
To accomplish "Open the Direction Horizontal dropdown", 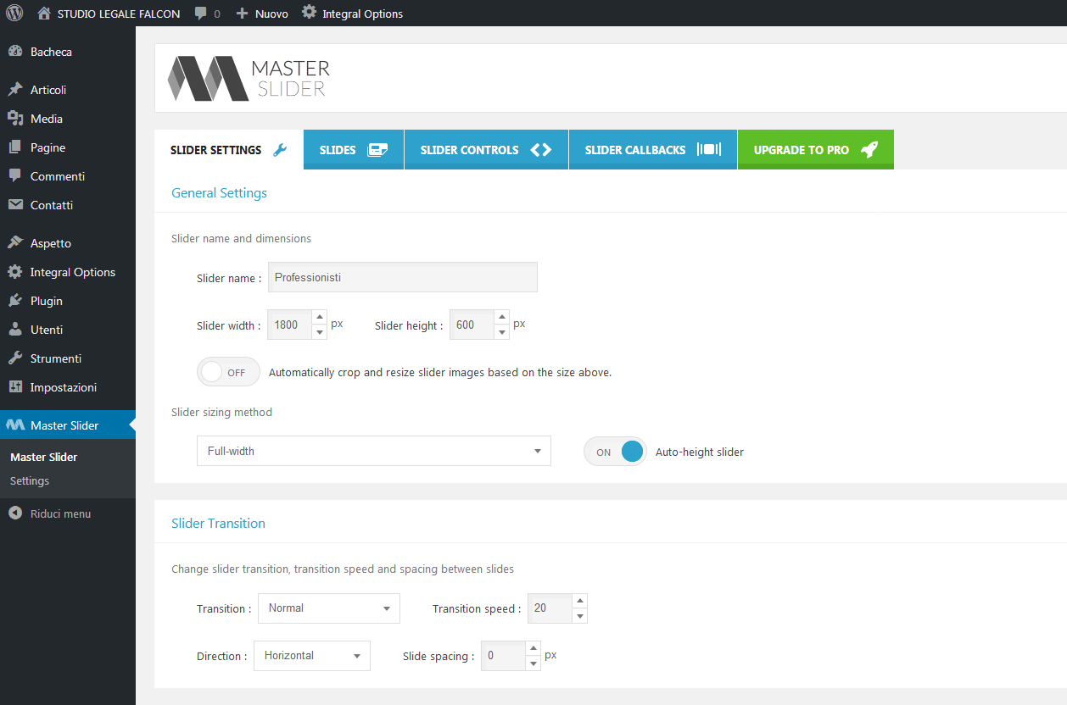I will (312, 656).
